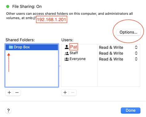Select the Staff group in Users list

tap(74, 53)
